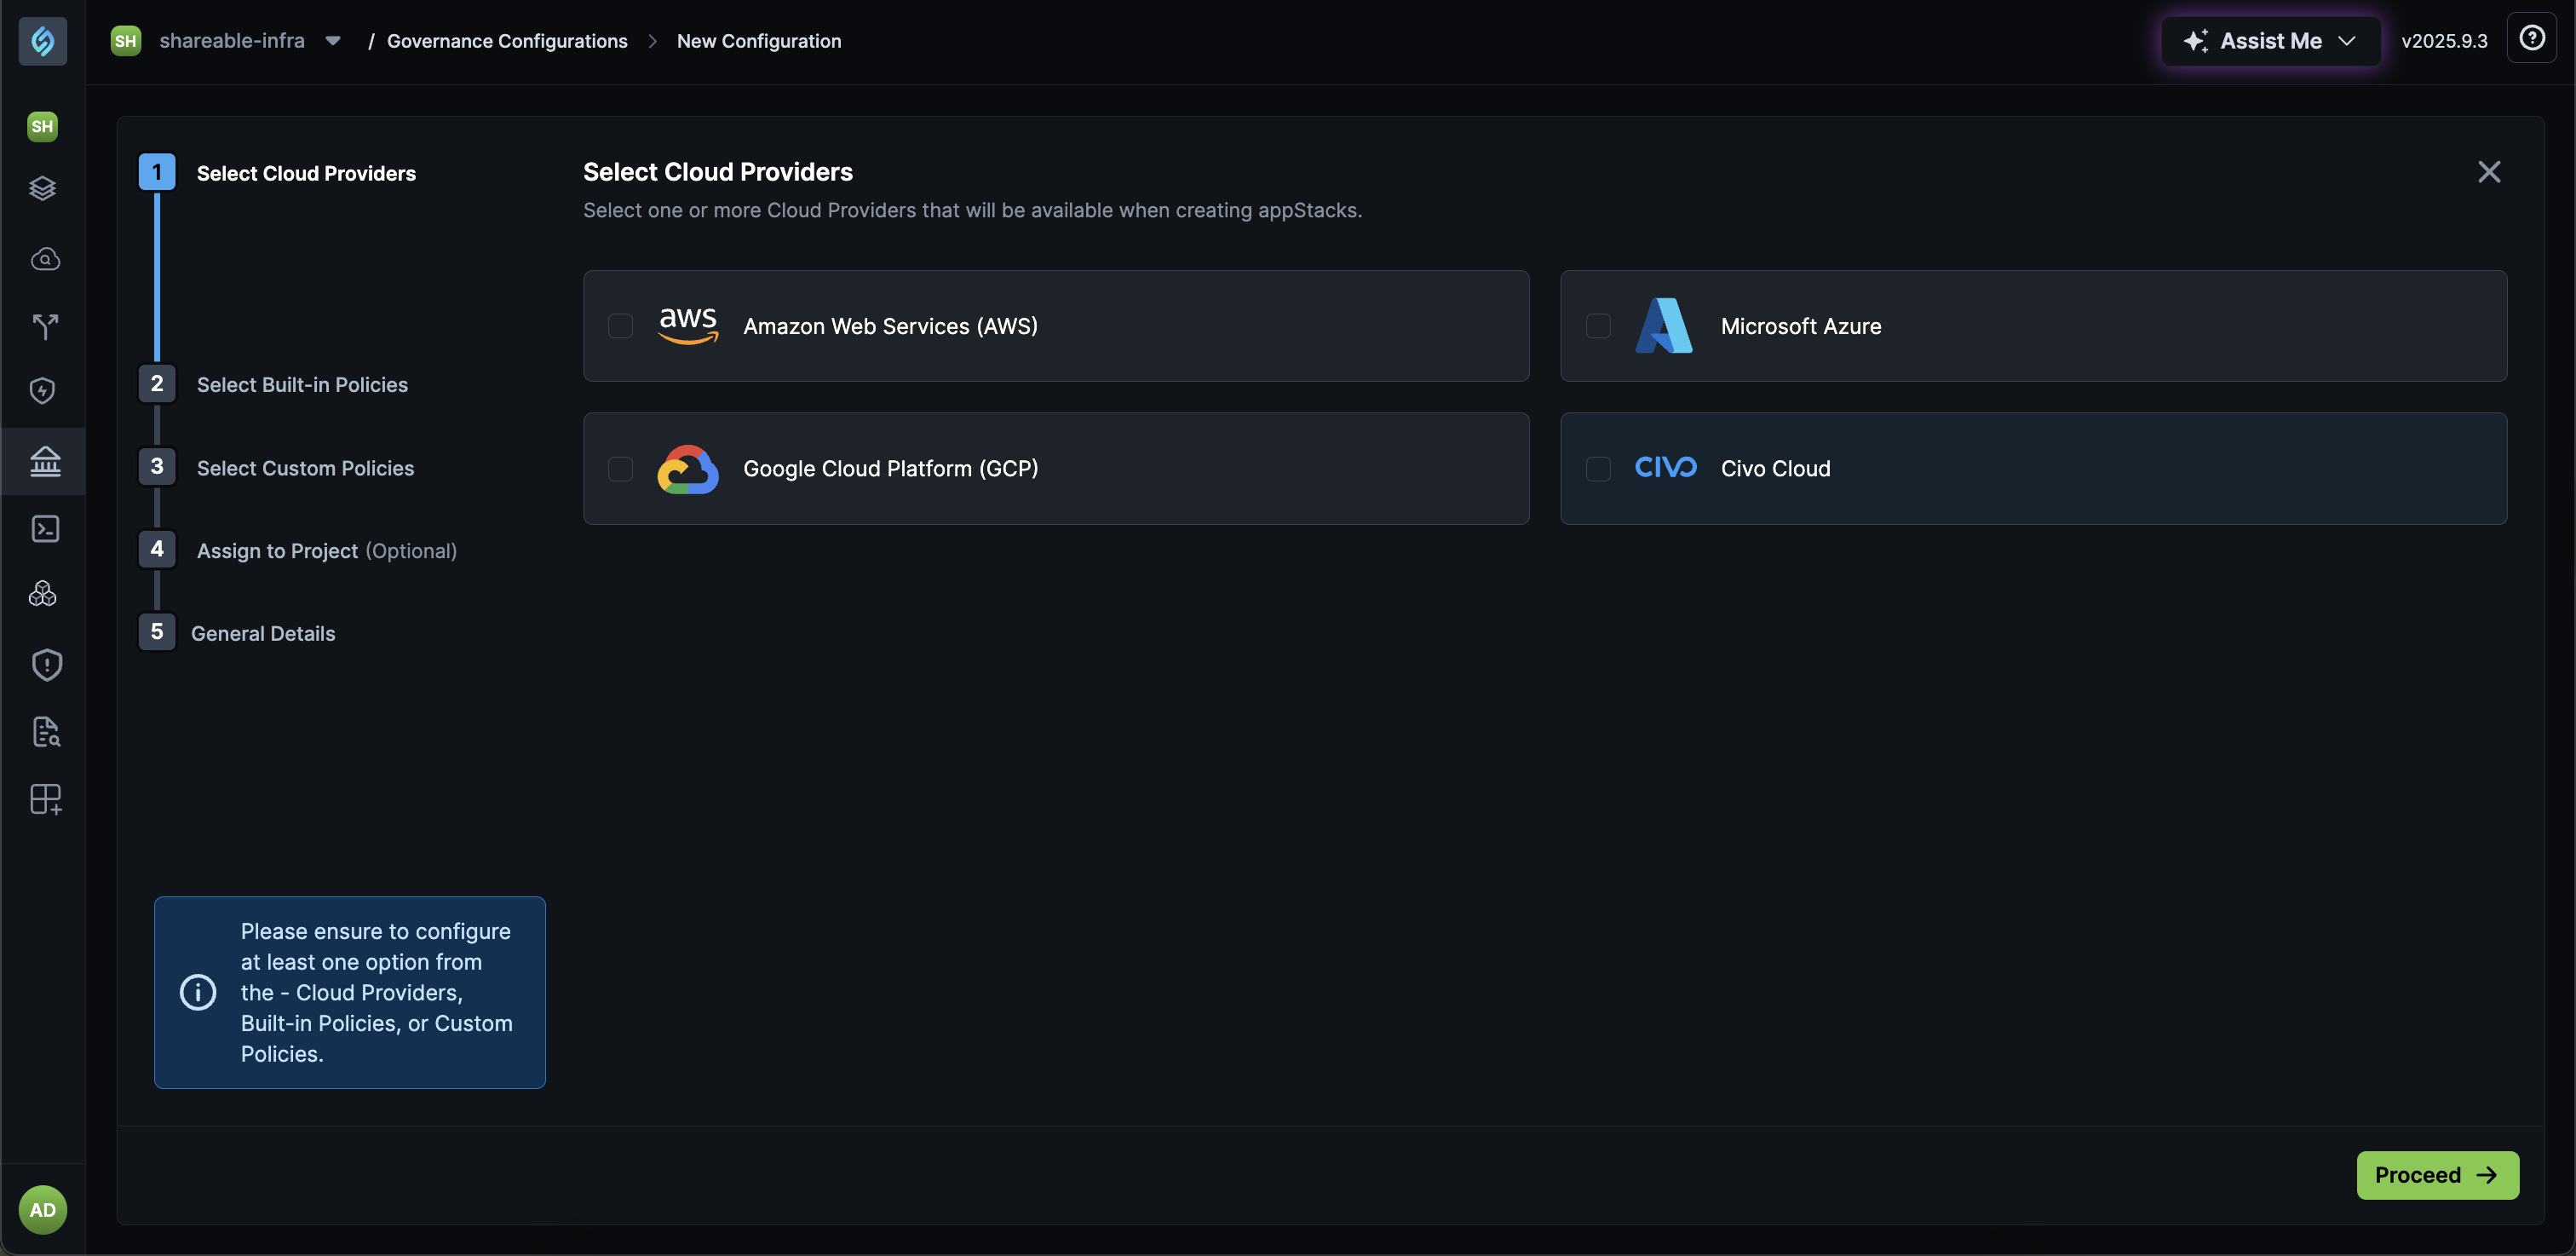2576x1256 pixels.
Task: Open the Assist Me dropdown
Action: tap(2271, 41)
